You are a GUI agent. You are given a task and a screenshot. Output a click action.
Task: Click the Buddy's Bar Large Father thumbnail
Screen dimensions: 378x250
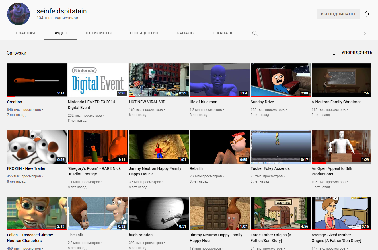click(281, 213)
